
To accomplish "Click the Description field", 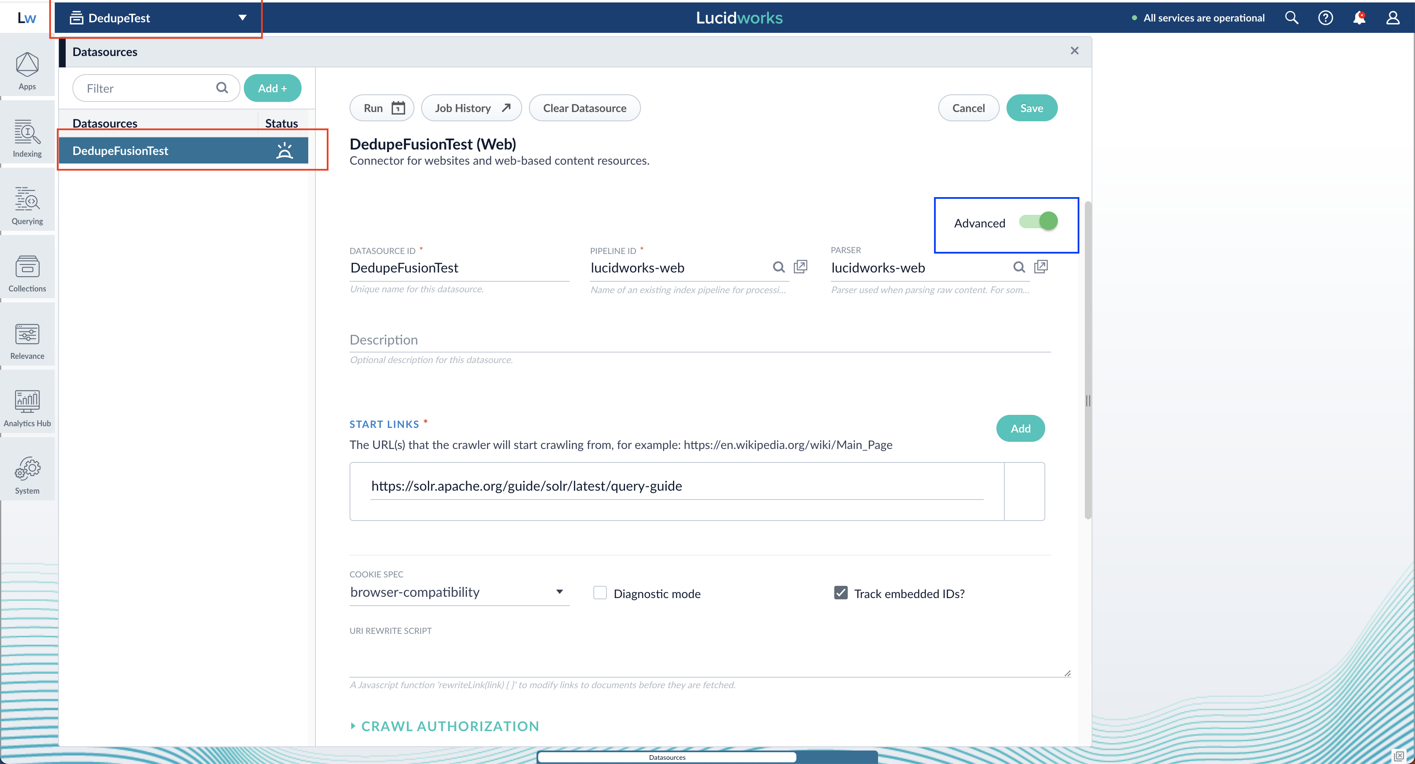I will coord(700,340).
